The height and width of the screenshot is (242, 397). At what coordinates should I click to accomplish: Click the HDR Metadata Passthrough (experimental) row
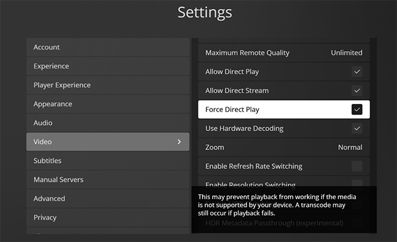284,223
